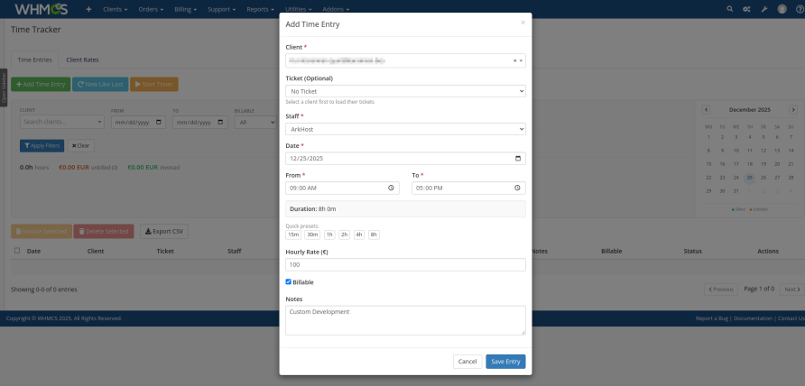The width and height of the screenshot is (805, 386).
Task: Expand the Ticket dropdown showing No Ticket
Action: [x=405, y=91]
